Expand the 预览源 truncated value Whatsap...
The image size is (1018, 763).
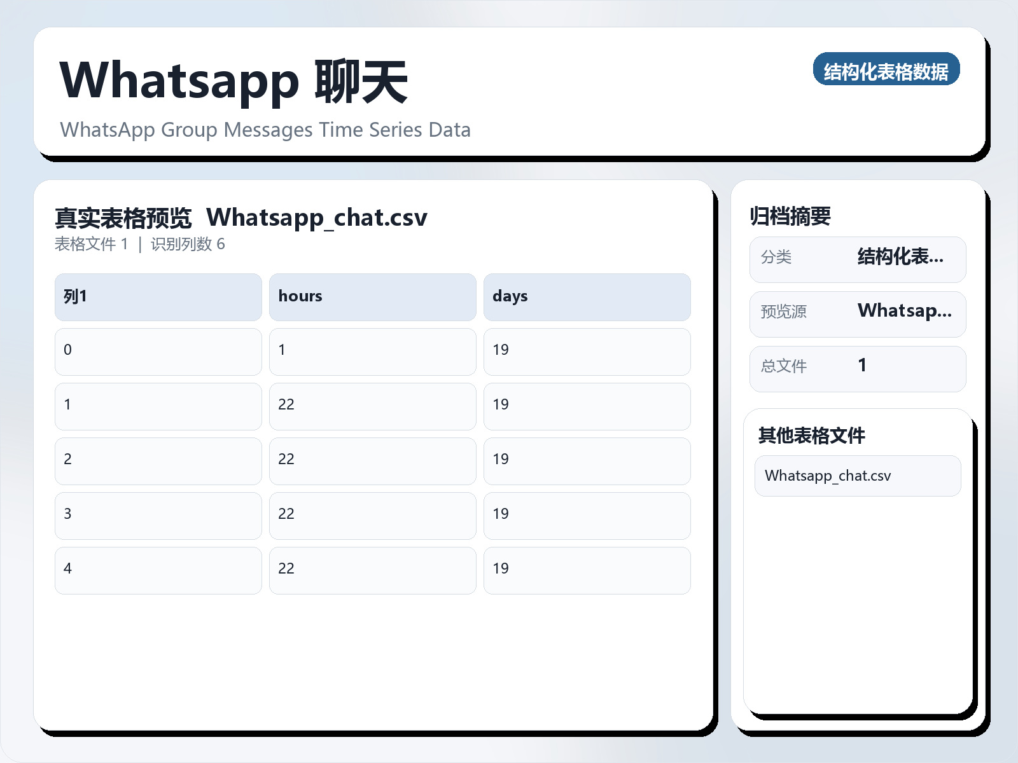coord(905,312)
